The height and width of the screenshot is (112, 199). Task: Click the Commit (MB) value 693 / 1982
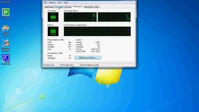click(x=95, y=51)
